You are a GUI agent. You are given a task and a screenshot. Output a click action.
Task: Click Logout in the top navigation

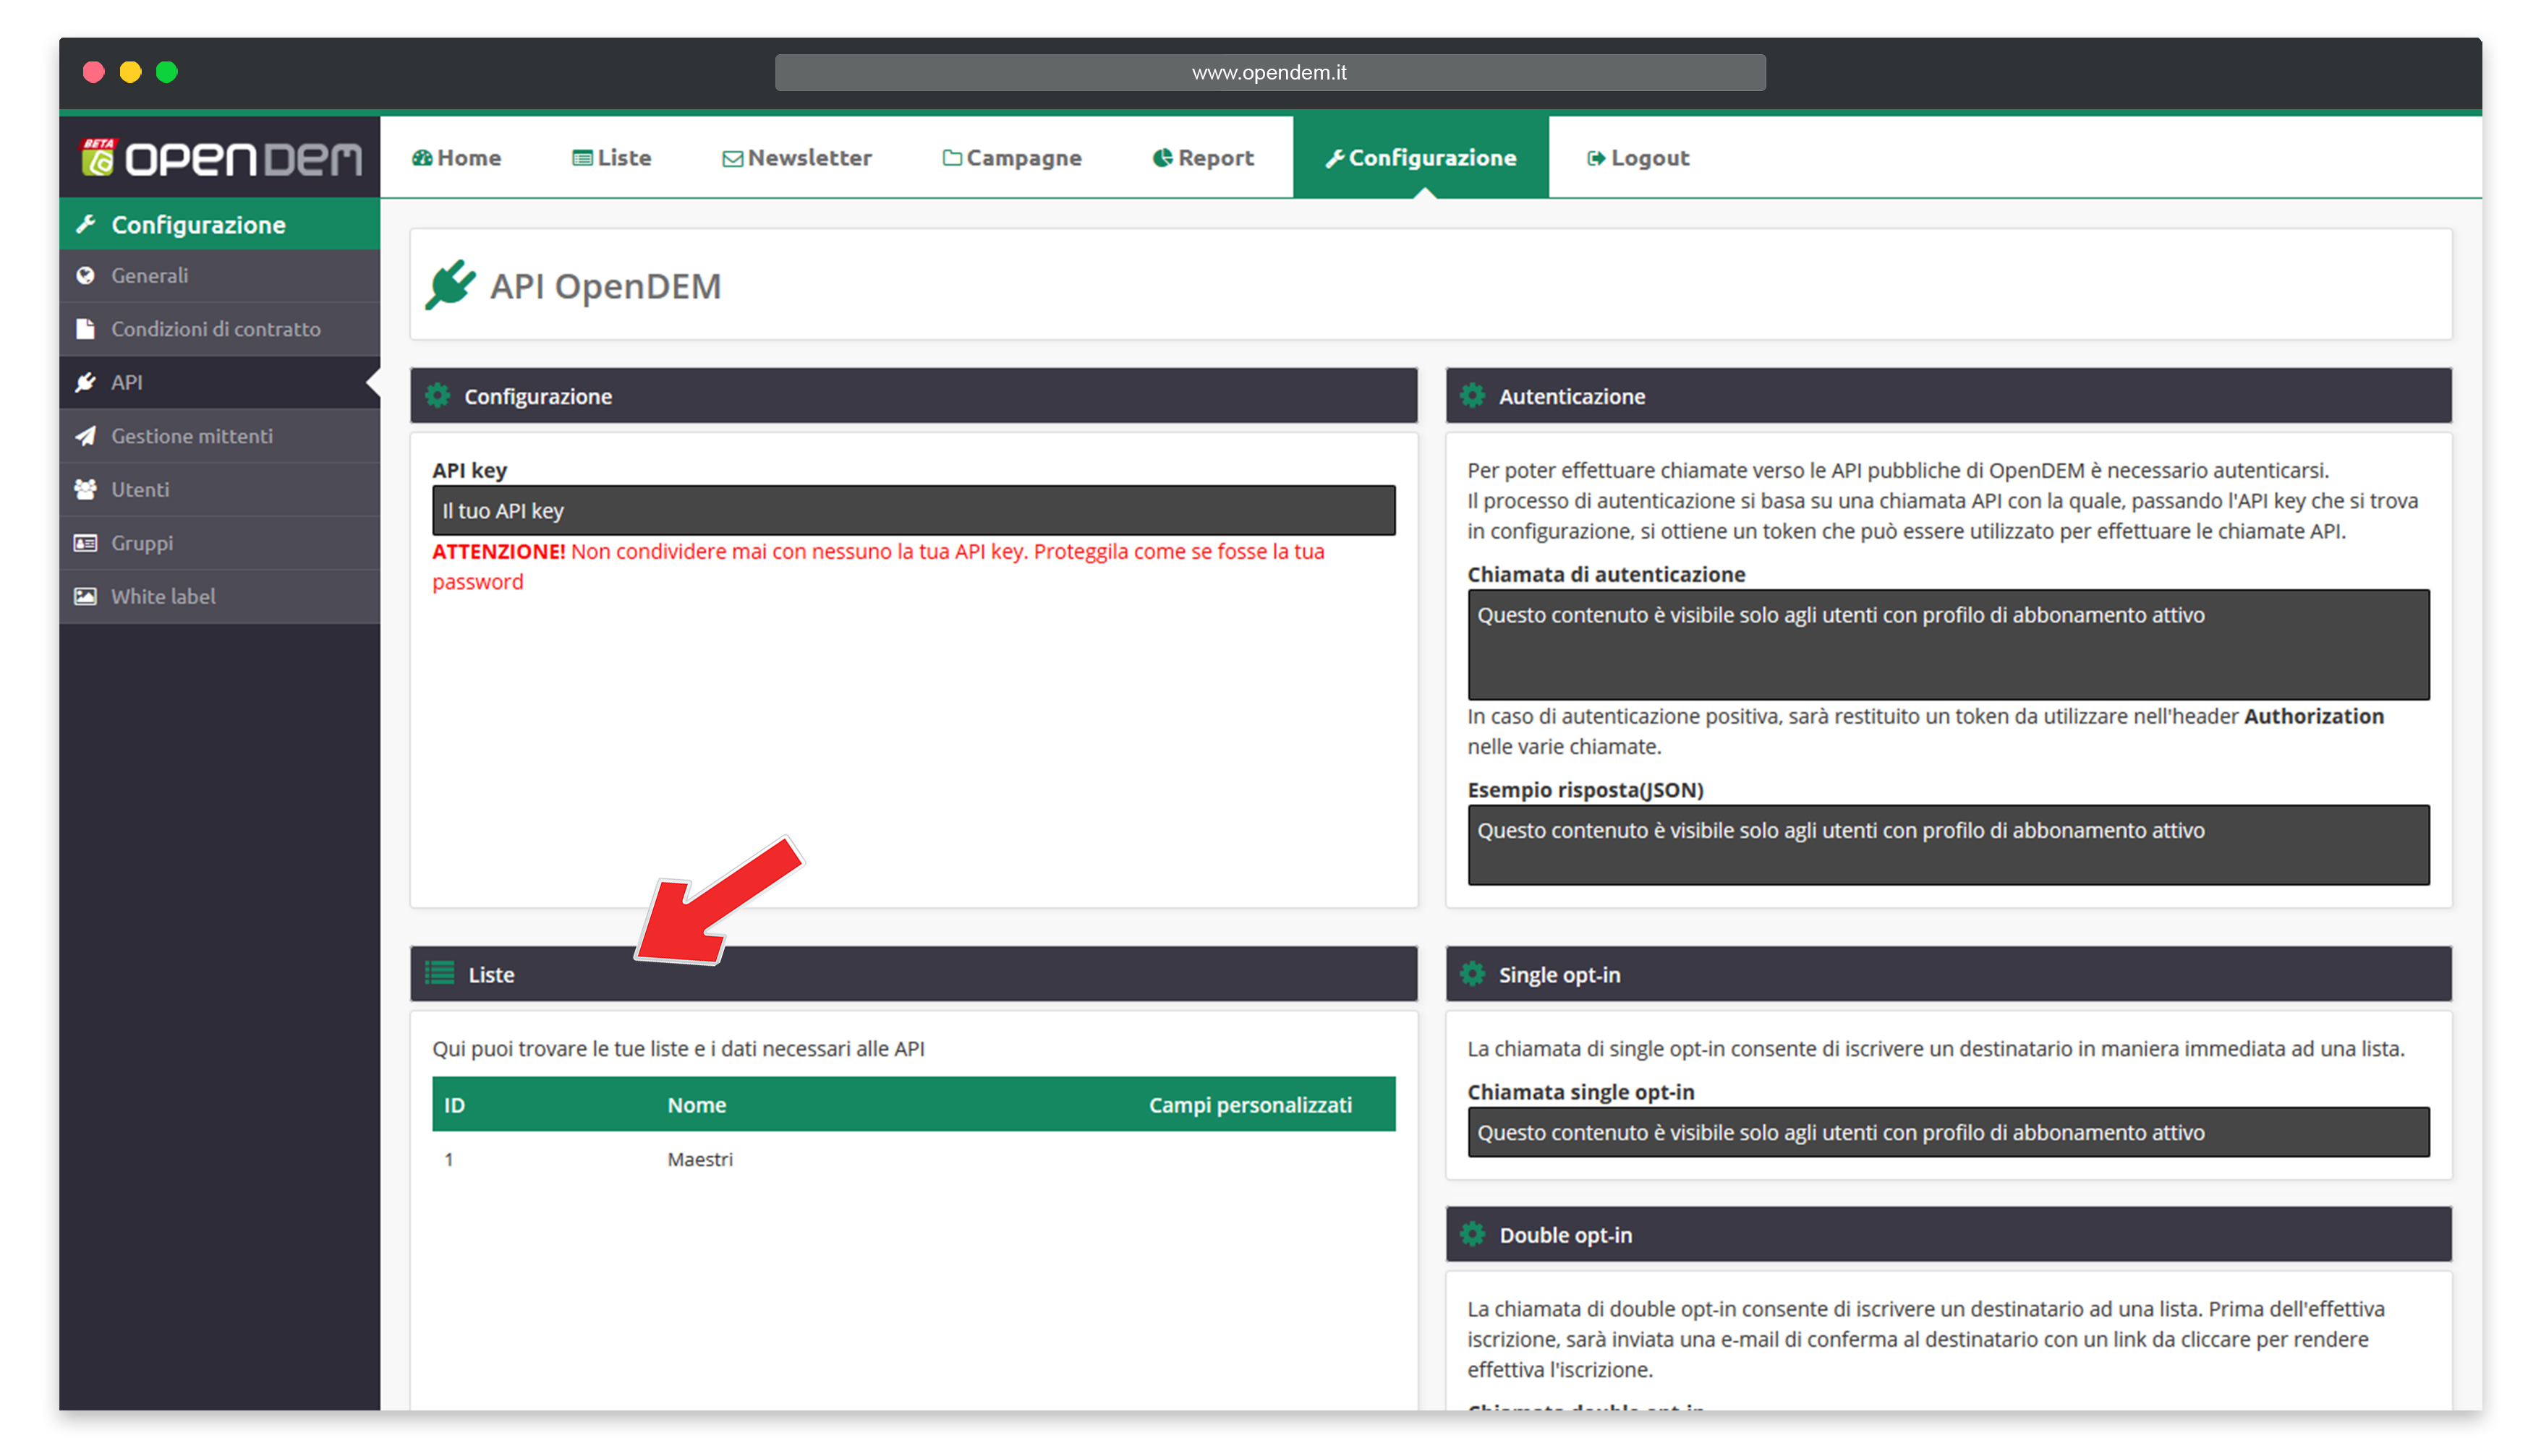coord(1638,158)
